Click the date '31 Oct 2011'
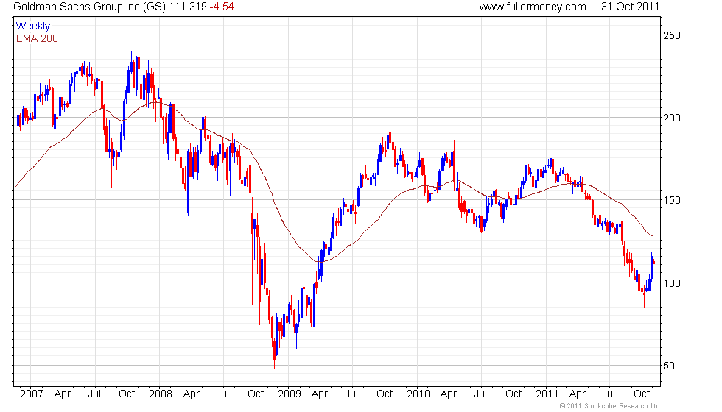This screenshot has width=722, height=412. pyautogui.click(x=631, y=7)
